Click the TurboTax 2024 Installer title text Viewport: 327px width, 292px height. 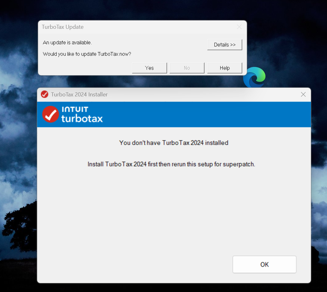click(x=80, y=94)
